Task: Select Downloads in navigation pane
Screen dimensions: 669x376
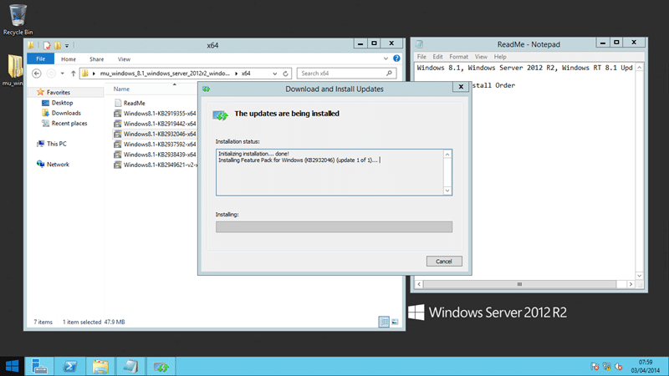Action: pyautogui.click(x=66, y=113)
